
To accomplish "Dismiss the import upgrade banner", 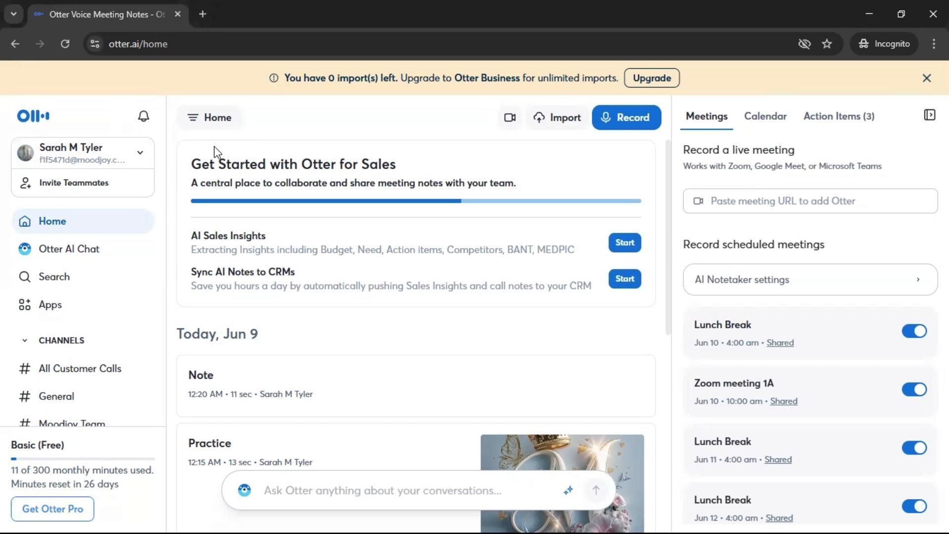I will pyautogui.click(x=927, y=78).
